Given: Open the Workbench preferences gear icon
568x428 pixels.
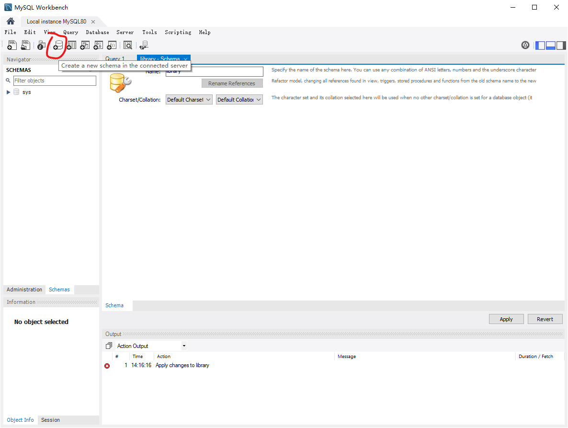Looking at the screenshot, I should pyautogui.click(x=525, y=46).
